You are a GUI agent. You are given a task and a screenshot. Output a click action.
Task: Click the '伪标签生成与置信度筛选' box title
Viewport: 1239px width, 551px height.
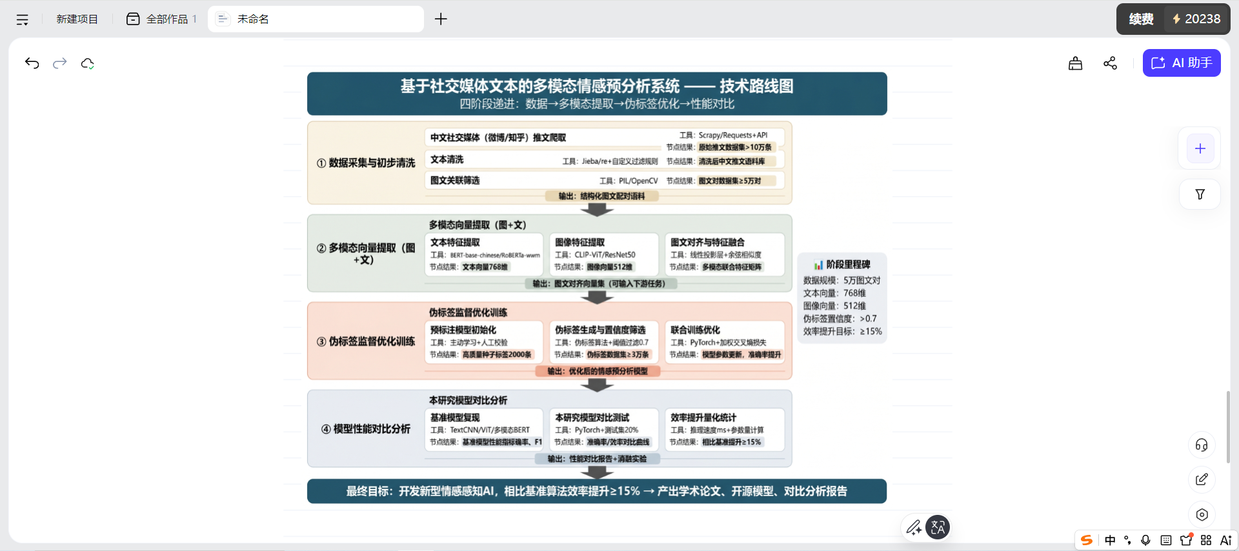[x=600, y=330]
